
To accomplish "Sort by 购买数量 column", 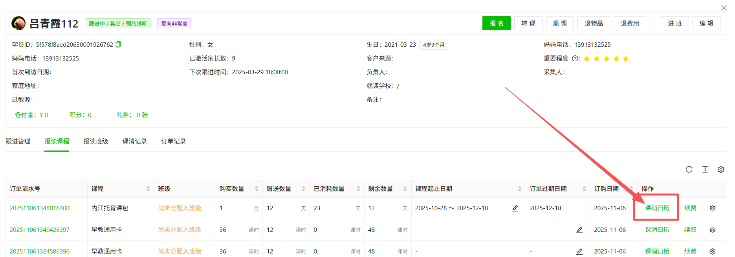I will tap(257, 189).
